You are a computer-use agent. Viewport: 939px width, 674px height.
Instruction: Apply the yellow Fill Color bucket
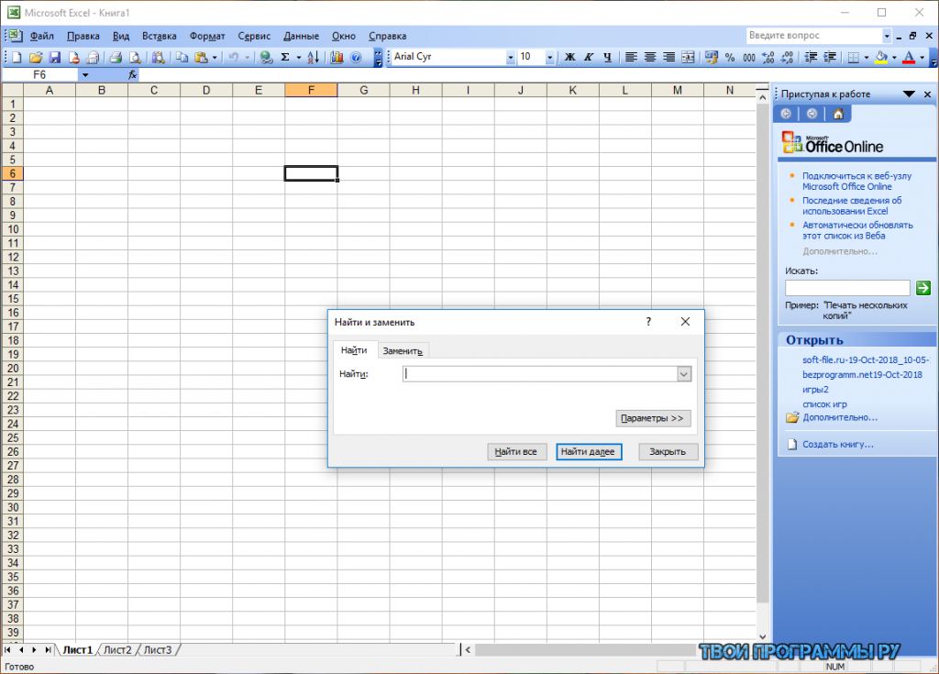pos(881,58)
